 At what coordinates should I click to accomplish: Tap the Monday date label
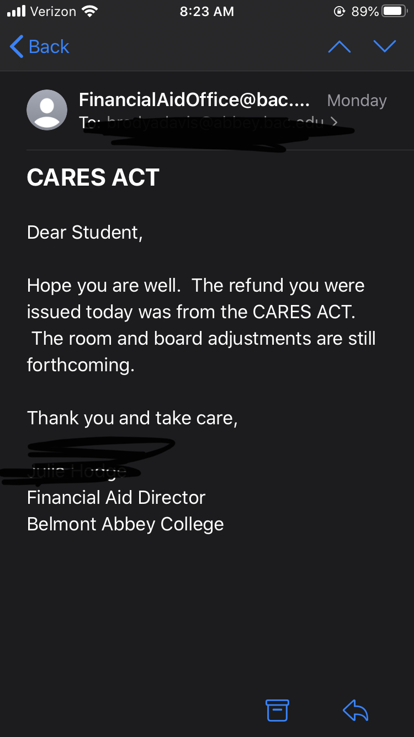[x=357, y=101]
